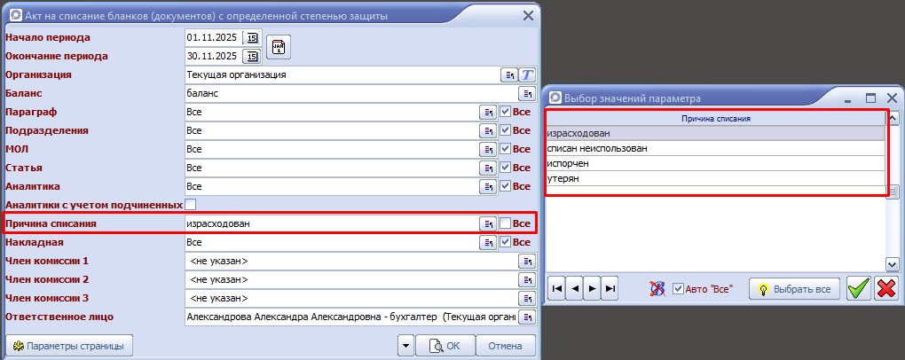Screen dimensions: 905x360
Task: Go to last record in parameter list
Action: tap(610, 288)
